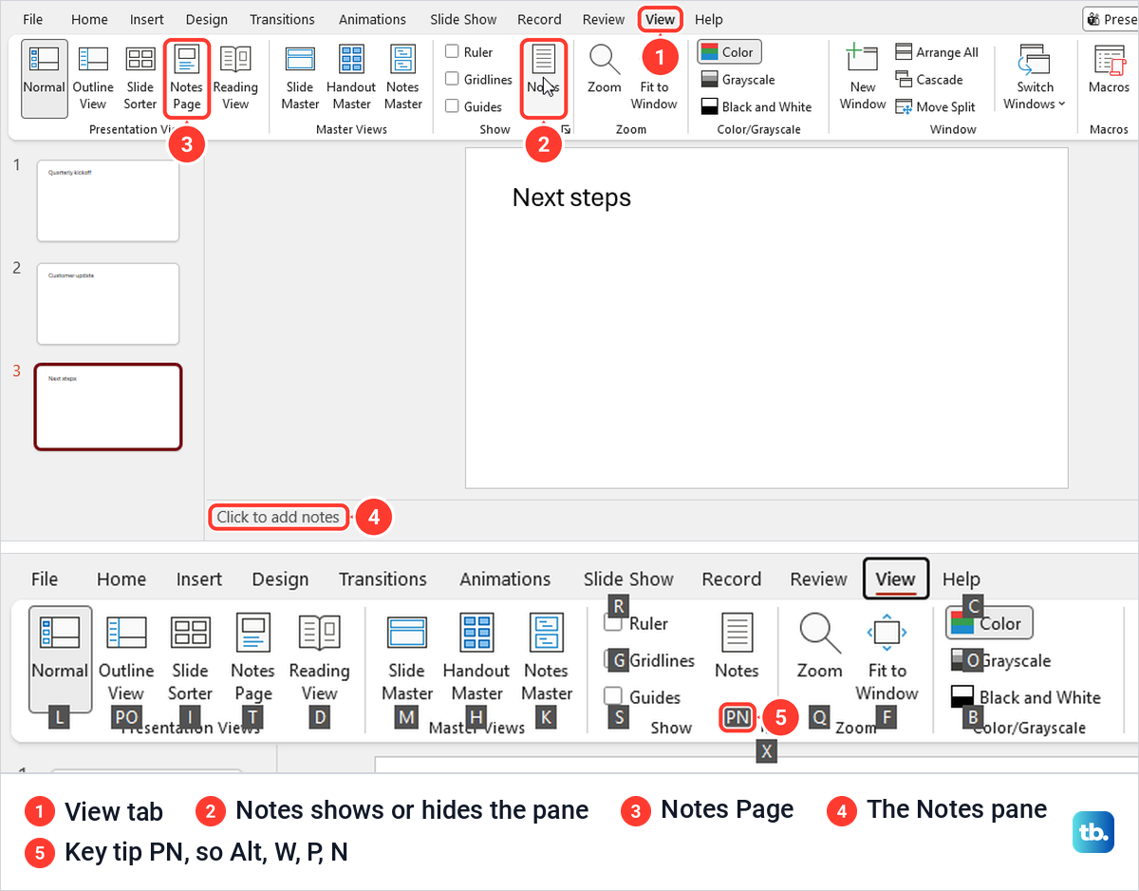
Task: Open the Record tab in the upper ribbon
Action: pos(539,19)
